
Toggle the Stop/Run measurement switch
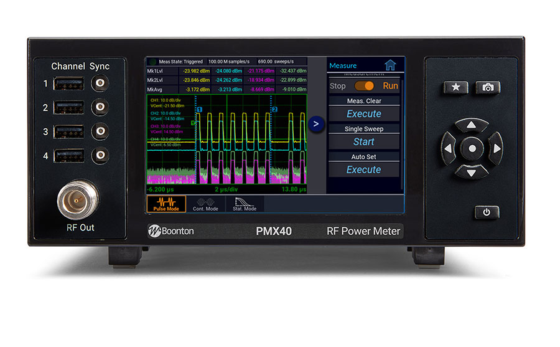(x=364, y=86)
